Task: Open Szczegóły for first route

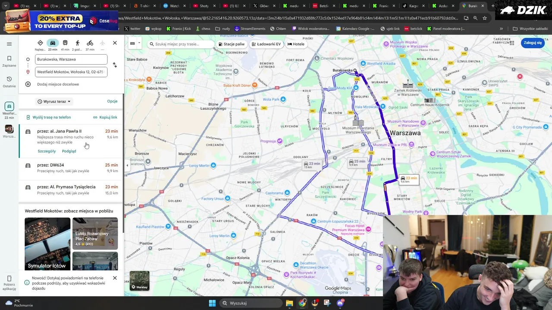Action: [x=47, y=151]
